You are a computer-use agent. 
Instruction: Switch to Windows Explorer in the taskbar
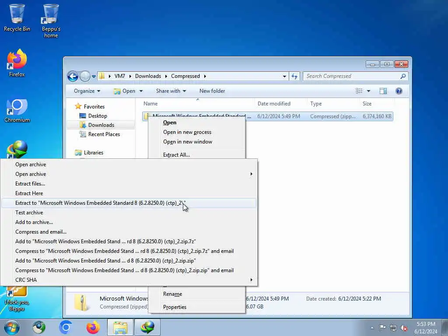(120, 327)
